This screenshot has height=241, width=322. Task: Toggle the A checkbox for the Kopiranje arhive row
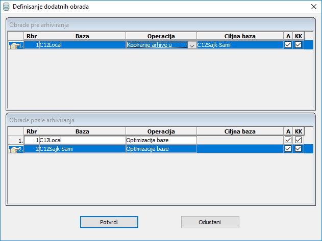288,45
